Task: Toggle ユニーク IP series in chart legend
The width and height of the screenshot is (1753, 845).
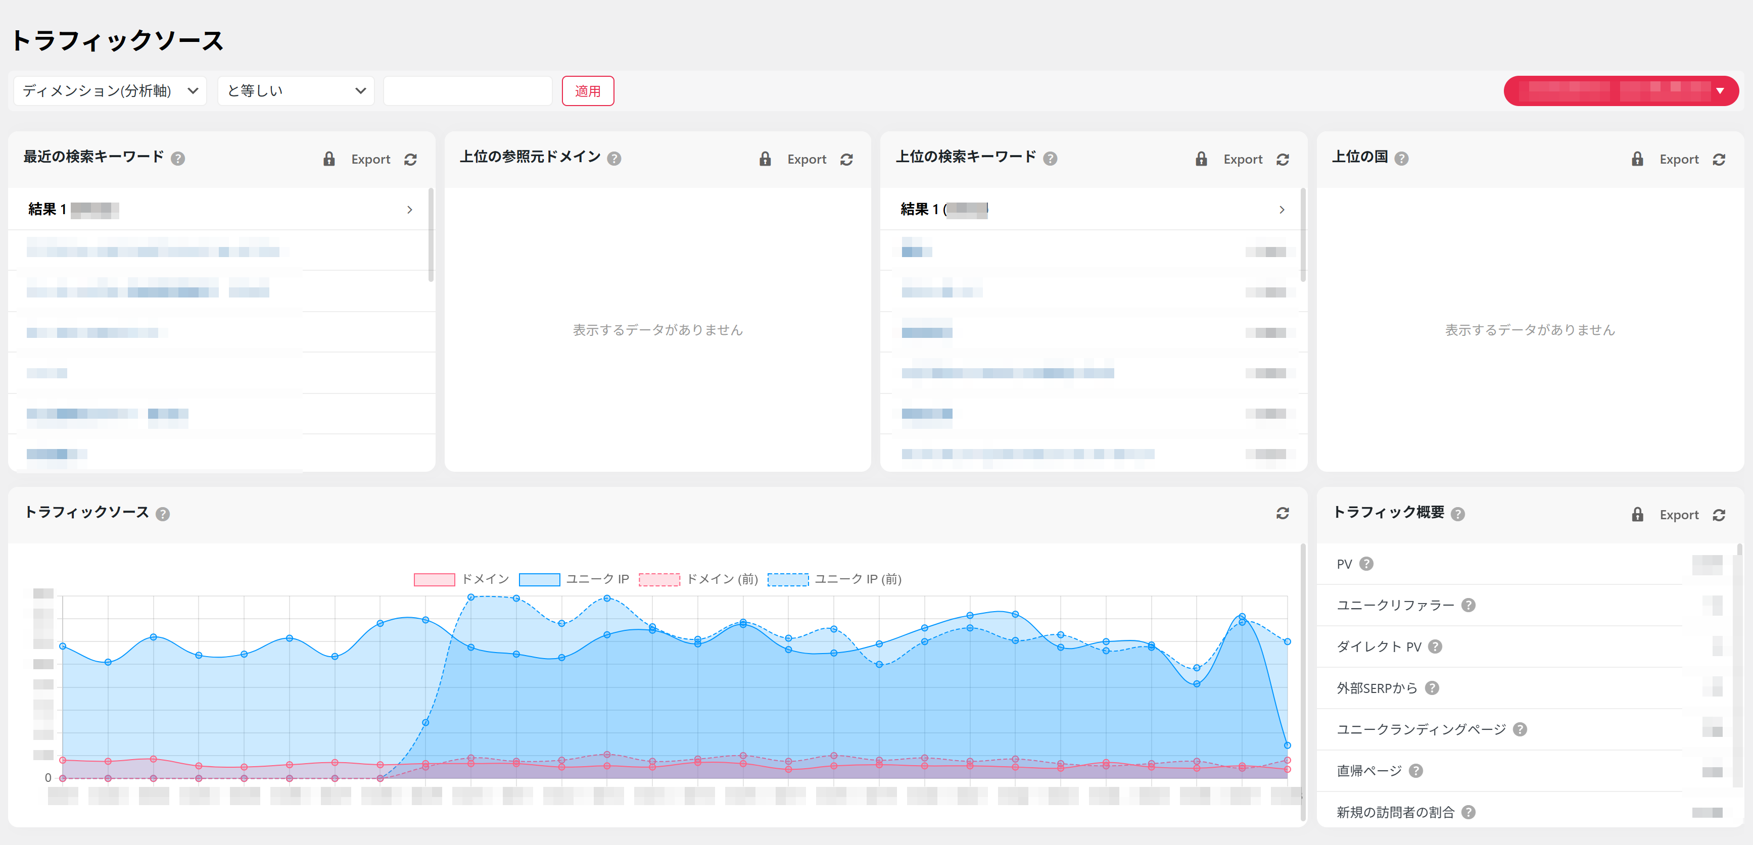Action: [x=574, y=579]
